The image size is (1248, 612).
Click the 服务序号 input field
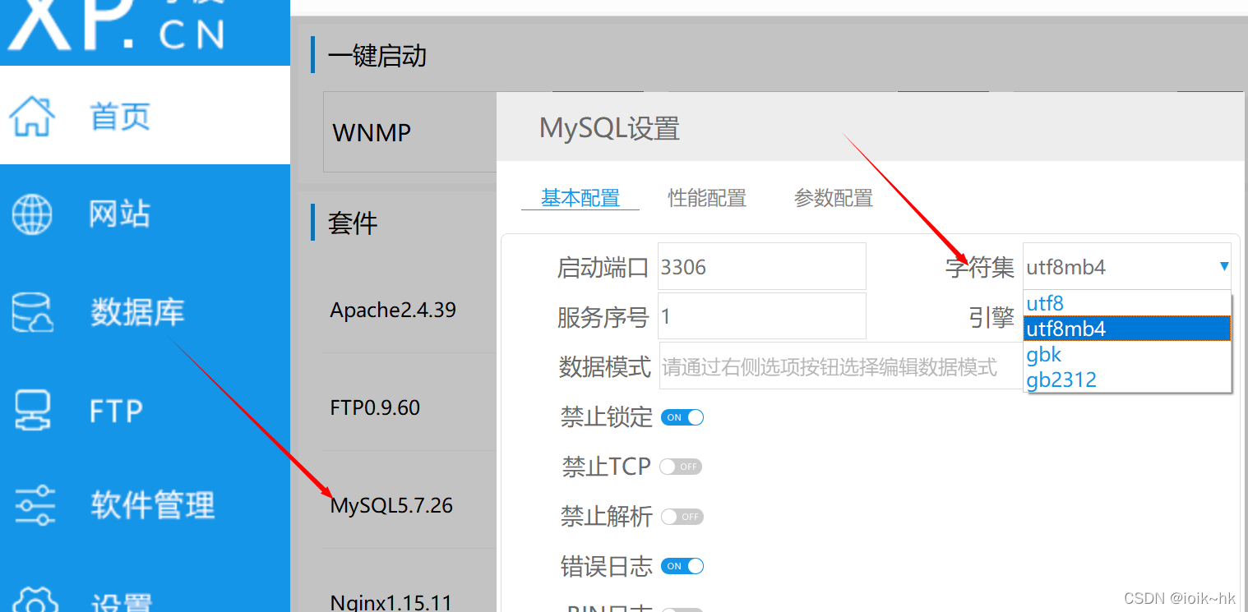(x=762, y=316)
